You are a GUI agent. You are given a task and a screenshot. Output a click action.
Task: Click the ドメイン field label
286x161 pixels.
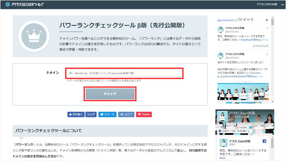(52, 73)
